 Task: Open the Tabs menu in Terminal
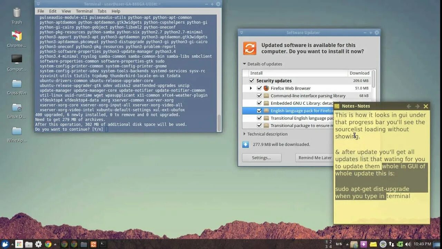tap(102, 11)
